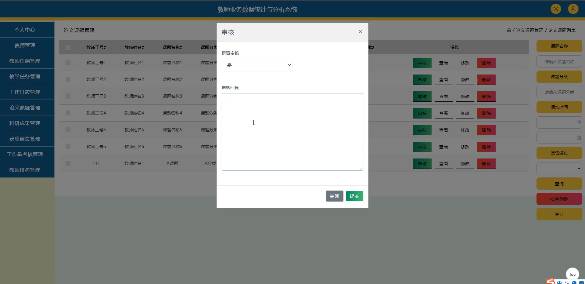Click 审核 for row 教师工号5
Image resolution: width=585 pixels, height=284 pixels.
click(x=422, y=130)
